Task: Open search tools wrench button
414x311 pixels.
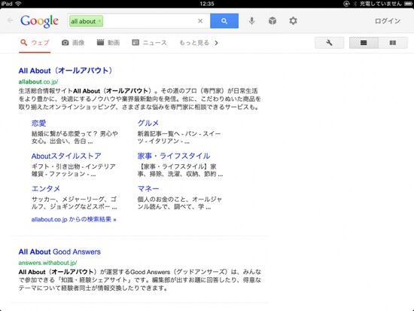Action: coord(329,43)
